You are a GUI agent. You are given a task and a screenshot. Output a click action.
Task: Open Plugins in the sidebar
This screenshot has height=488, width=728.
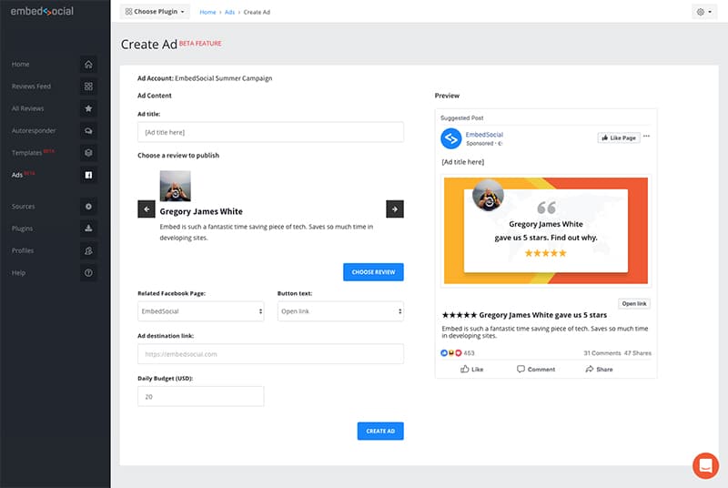22,229
